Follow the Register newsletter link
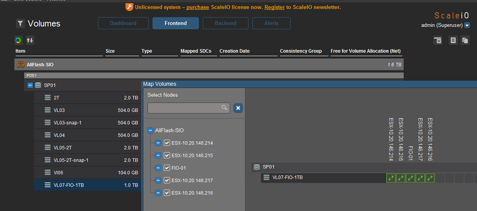 (x=275, y=7)
